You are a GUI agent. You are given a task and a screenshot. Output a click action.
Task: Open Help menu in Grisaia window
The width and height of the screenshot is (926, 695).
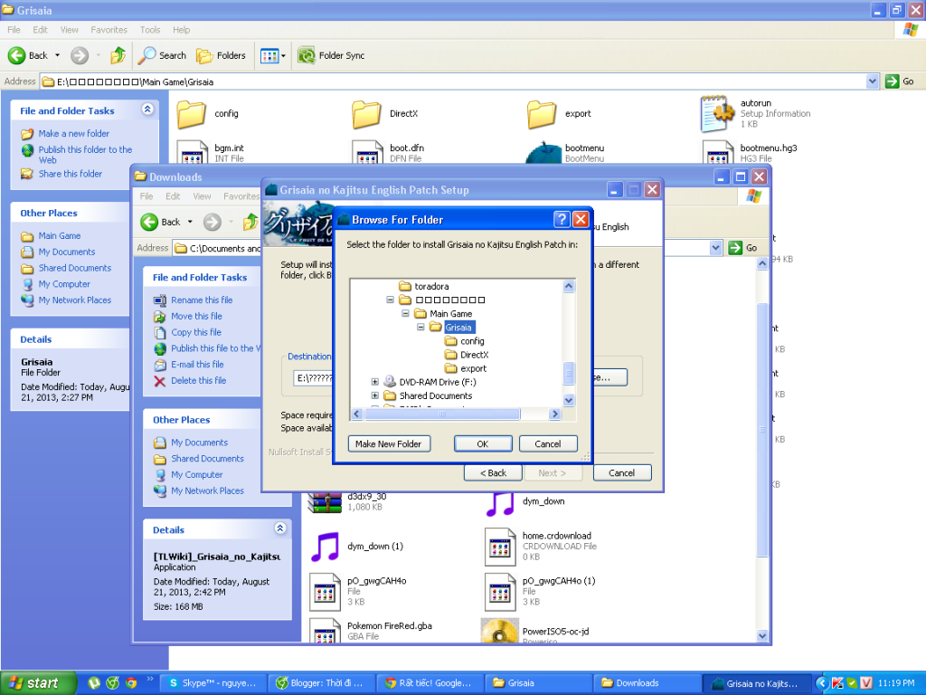point(181,30)
